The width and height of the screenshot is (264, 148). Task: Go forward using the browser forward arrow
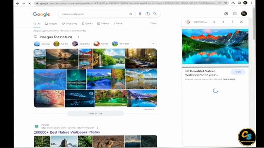[24, 3]
